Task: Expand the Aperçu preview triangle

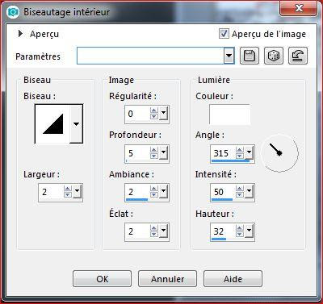Action: [20, 34]
